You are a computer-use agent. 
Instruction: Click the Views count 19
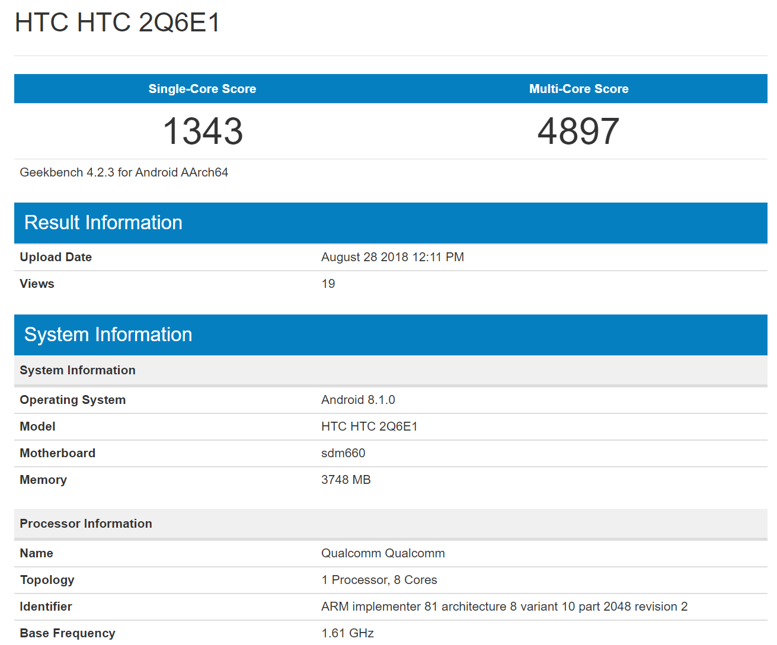(328, 284)
